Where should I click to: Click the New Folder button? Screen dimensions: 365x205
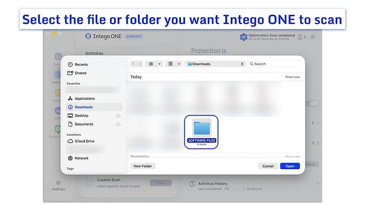(143, 166)
